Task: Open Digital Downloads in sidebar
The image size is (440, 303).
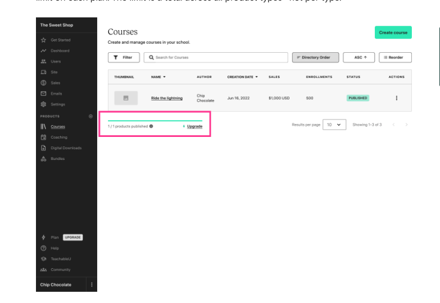Action: (x=66, y=148)
